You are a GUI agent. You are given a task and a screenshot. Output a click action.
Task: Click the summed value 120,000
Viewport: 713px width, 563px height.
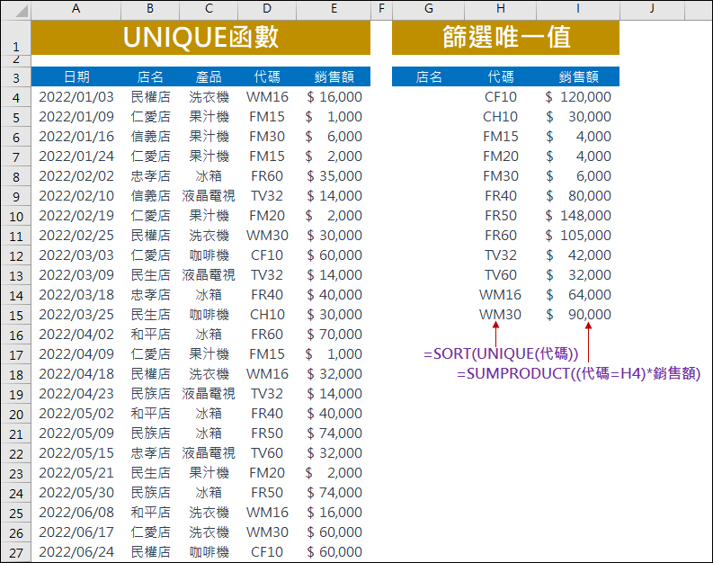click(578, 97)
